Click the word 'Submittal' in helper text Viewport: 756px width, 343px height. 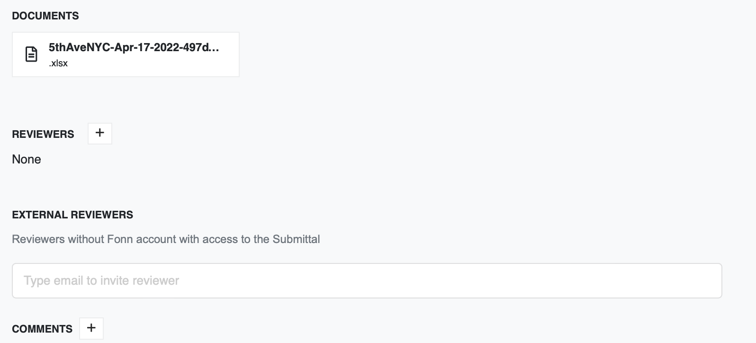(x=296, y=239)
